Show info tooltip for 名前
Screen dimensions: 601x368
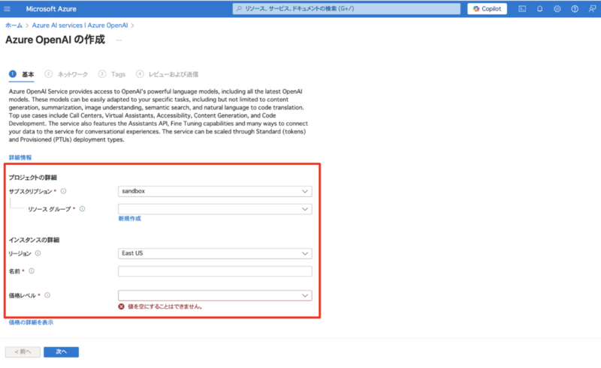coord(32,271)
